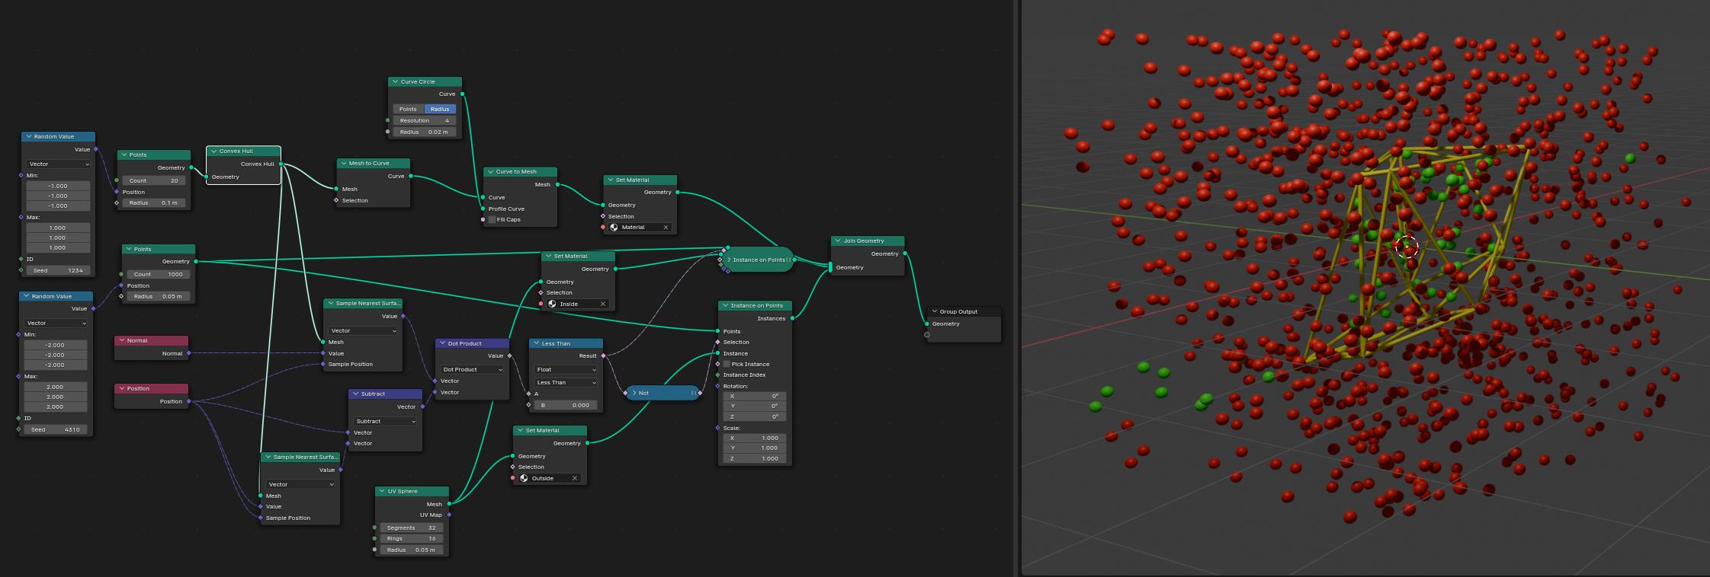The width and height of the screenshot is (1710, 577).
Task: Open Vector dropdown in Seed 1234 Random Value
Action: click(x=58, y=164)
